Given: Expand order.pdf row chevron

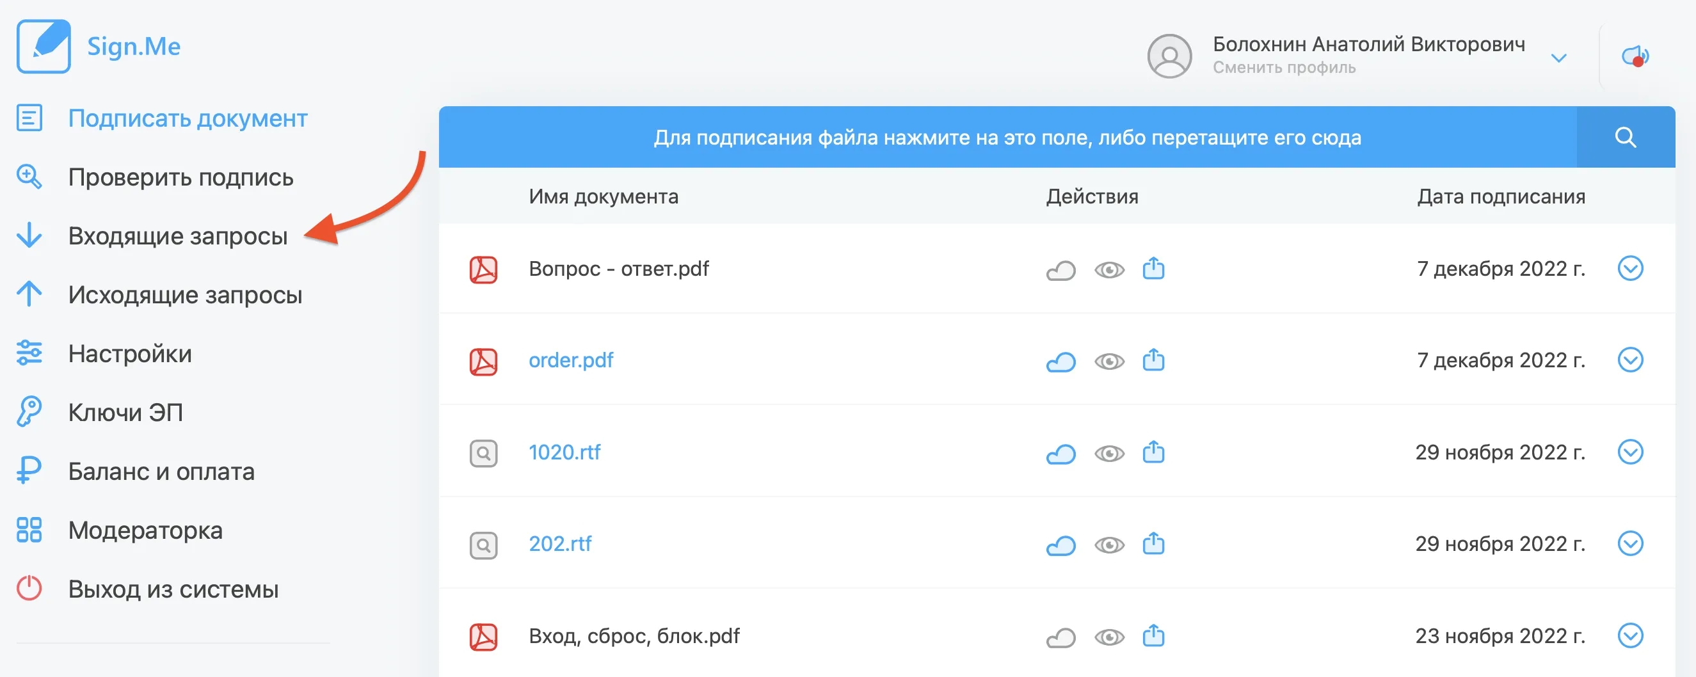Looking at the screenshot, I should [x=1630, y=360].
